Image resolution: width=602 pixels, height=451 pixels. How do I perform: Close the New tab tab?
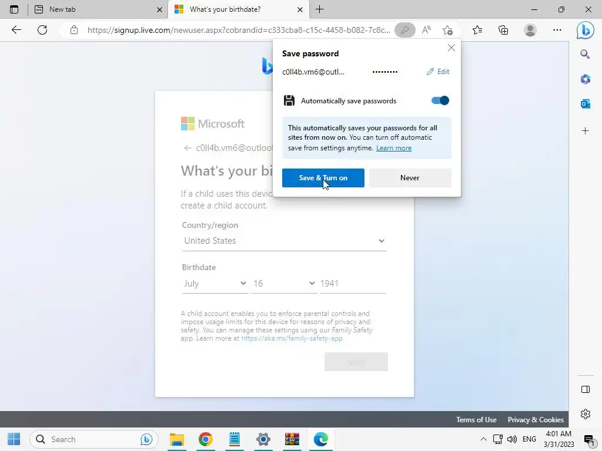(x=159, y=9)
